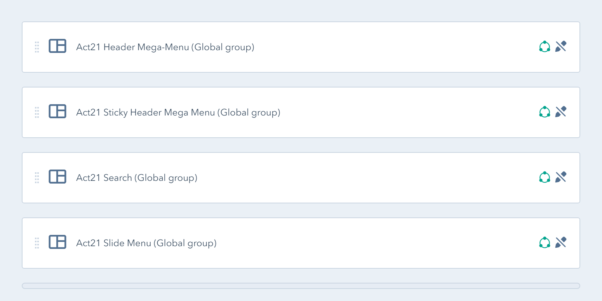Click the layout icon beside Act21 Header Mega-Menu
Viewport: 602px width, 301px height.
coord(57,46)
